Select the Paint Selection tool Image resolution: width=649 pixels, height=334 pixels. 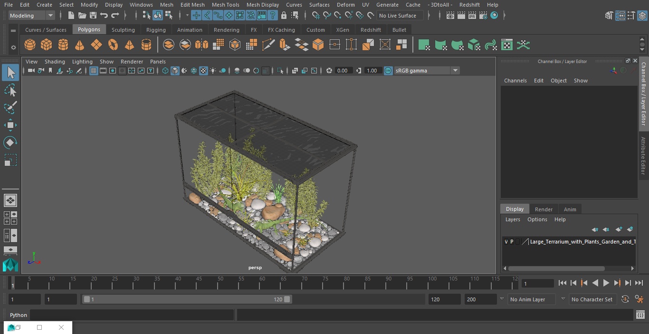[10, 108]
